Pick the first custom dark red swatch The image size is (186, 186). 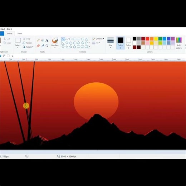[x=134, y=47]
